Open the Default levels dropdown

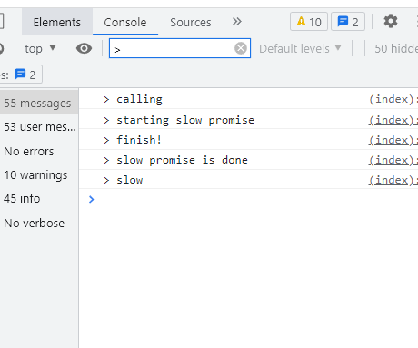[300, 48]
